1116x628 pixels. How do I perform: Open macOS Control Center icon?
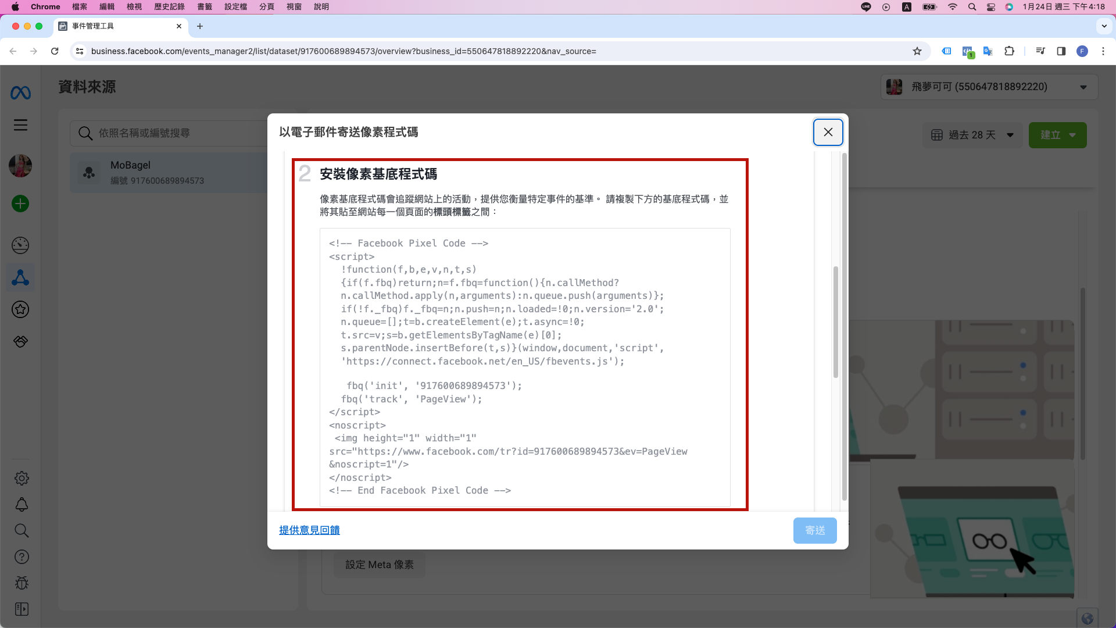(991, 7)
